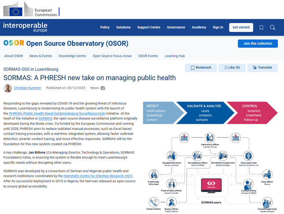This screenshot has height=214, width=284.
Task: Click Sign in
Action: click(218, 27)
